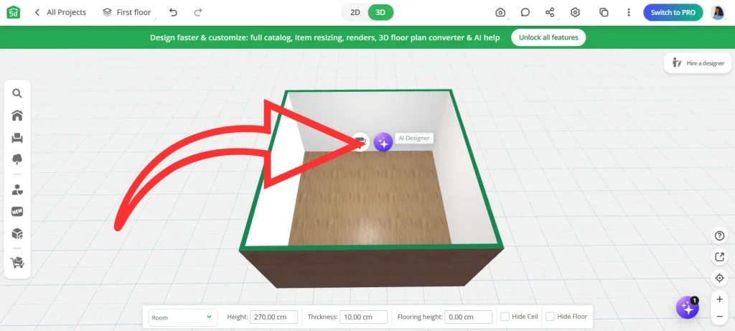Open the exterior tree icon in sidebar

[x=17, y=159]
